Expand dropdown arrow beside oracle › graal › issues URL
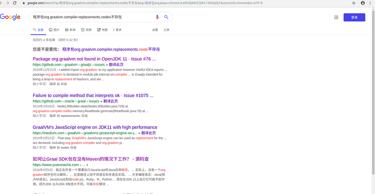The height and width of the screenshot is (194, 375). click(101, 101)
